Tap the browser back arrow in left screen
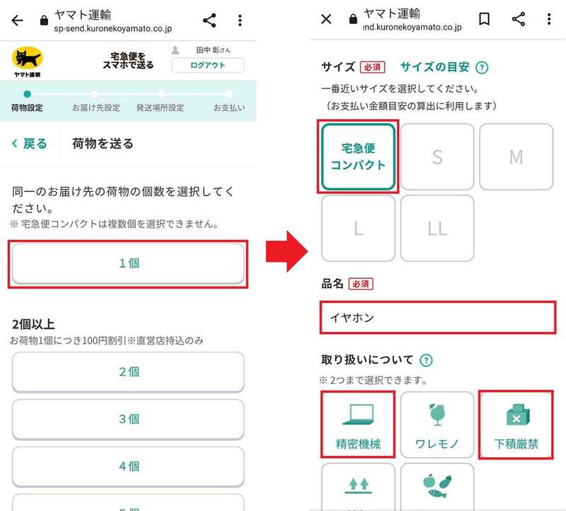 click(x=17, y=21)
